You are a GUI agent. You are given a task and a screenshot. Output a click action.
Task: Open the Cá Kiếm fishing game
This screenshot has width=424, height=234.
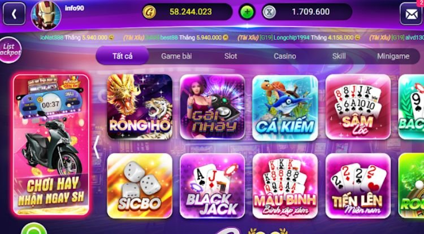(x=285, y=107)
